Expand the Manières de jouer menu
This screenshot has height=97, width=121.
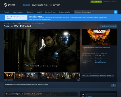pyautogui.click(x=51, y=12)
